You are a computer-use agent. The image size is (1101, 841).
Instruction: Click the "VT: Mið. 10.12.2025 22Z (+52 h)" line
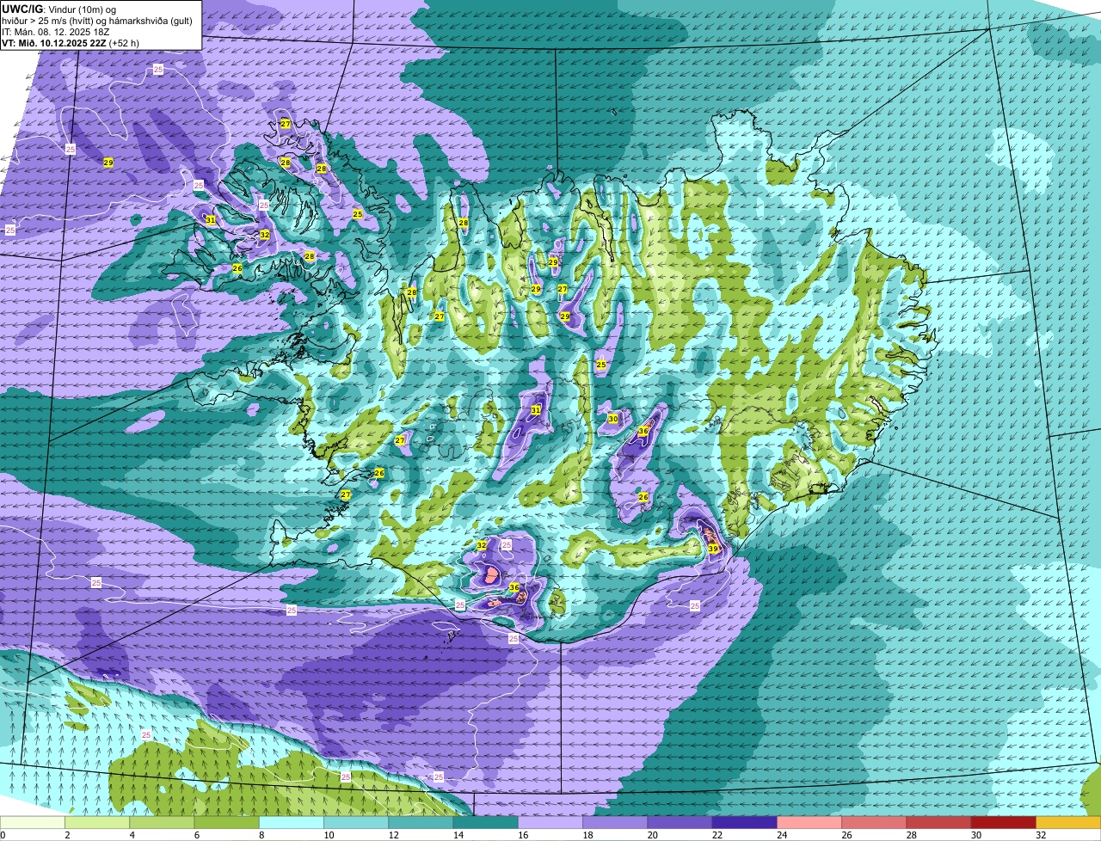point(71,42)
